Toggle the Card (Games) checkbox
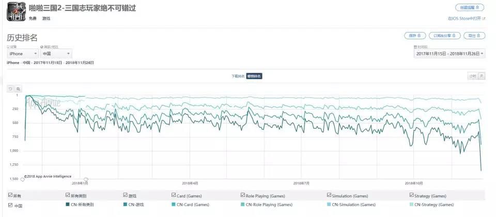Screen dimensions: 496x217 [174, 195]
